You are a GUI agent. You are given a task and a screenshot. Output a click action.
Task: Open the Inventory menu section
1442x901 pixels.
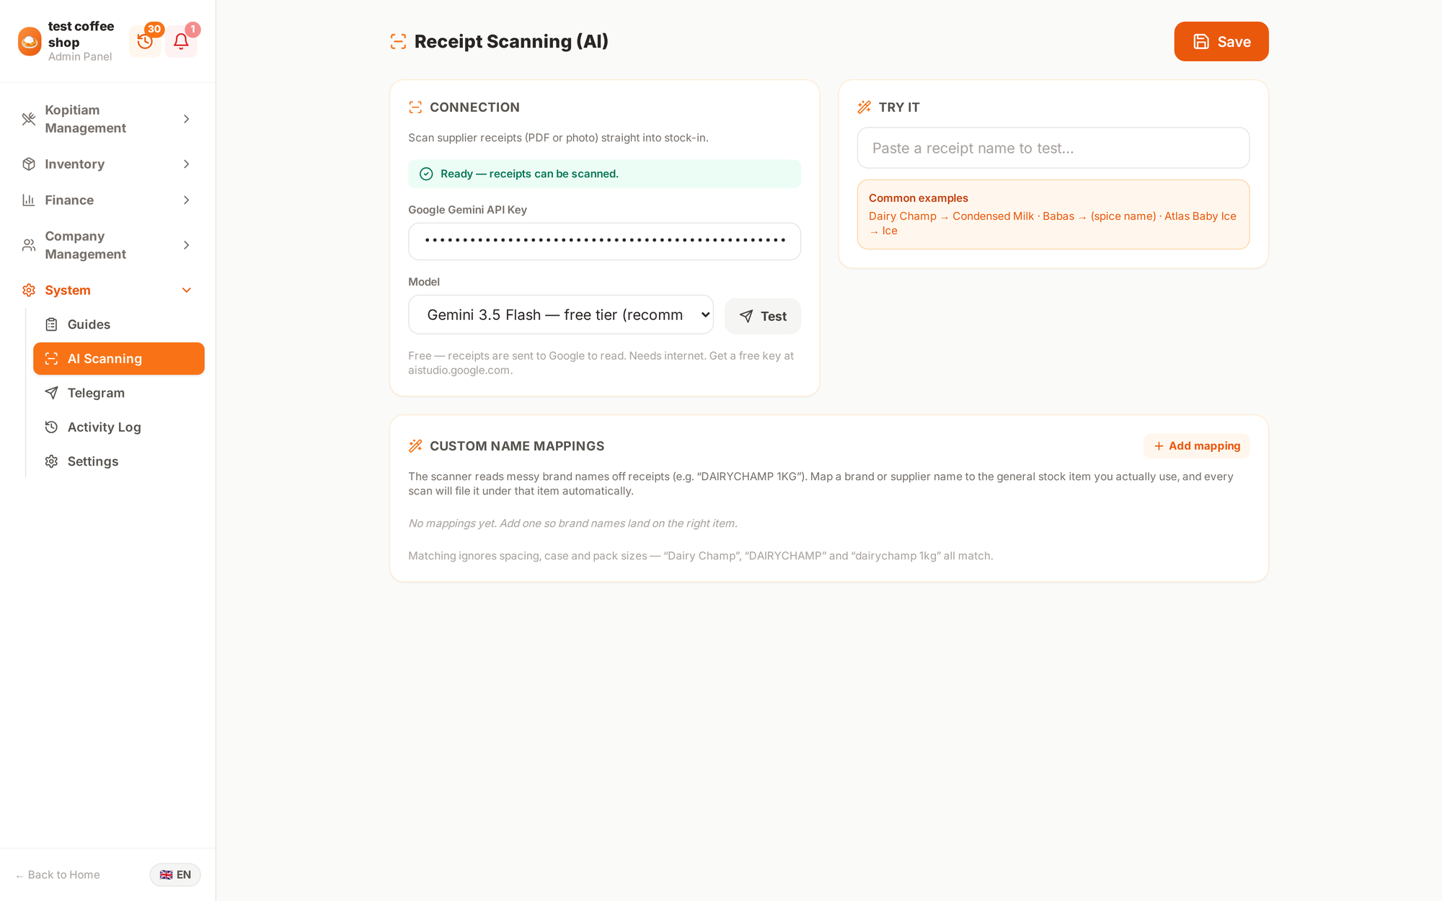108,164
